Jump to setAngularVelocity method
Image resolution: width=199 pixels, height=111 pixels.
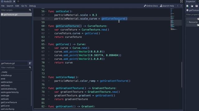click(x=10, y=92)
